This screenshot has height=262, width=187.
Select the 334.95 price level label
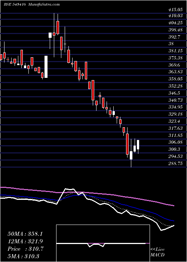[176, 107]
